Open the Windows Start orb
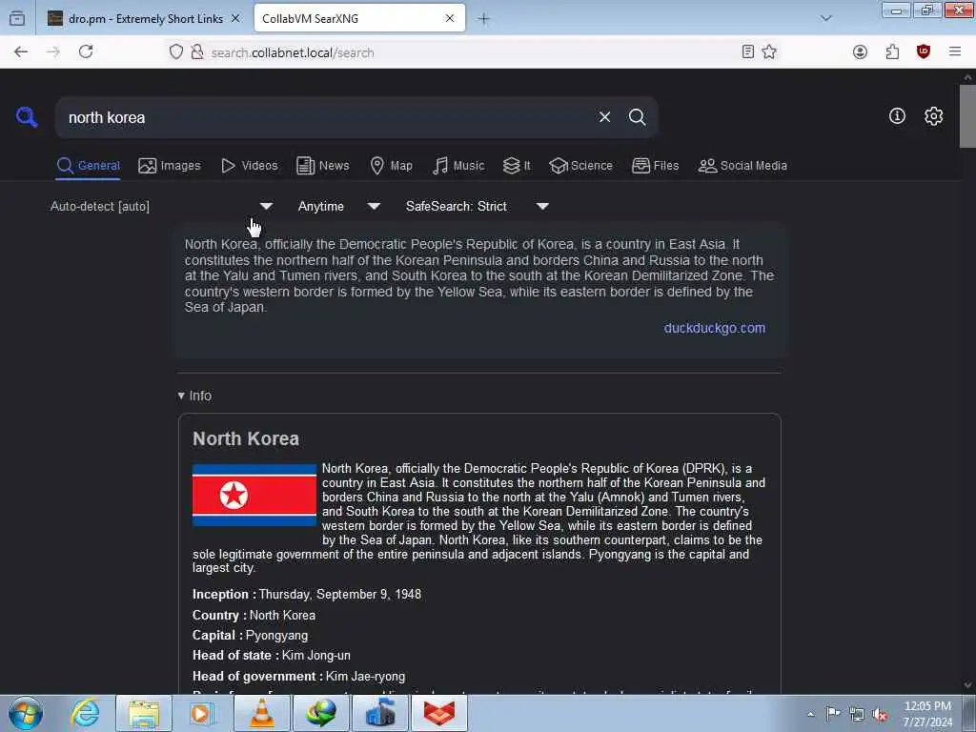This screenshot has width=976, height=732. pyautogui.click(x=26, y=713)
